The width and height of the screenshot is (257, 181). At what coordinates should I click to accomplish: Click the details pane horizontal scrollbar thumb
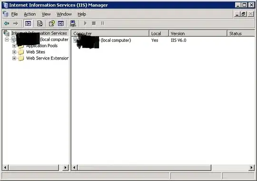(144, 168)
